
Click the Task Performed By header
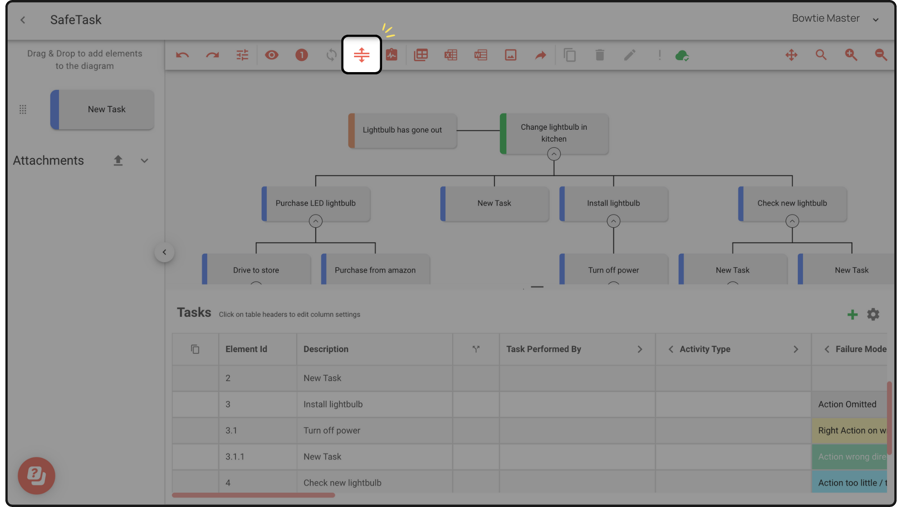(543, 349)
